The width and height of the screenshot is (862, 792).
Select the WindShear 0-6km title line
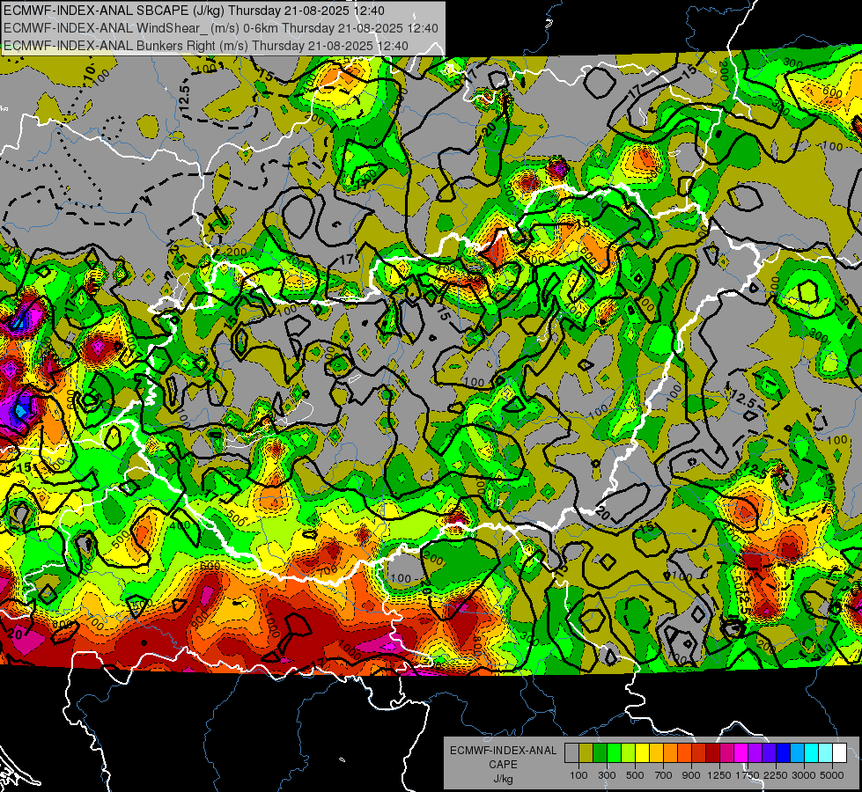(220, 28)
